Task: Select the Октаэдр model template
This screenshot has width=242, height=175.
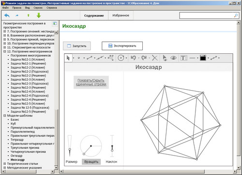Action: [16, 156]
